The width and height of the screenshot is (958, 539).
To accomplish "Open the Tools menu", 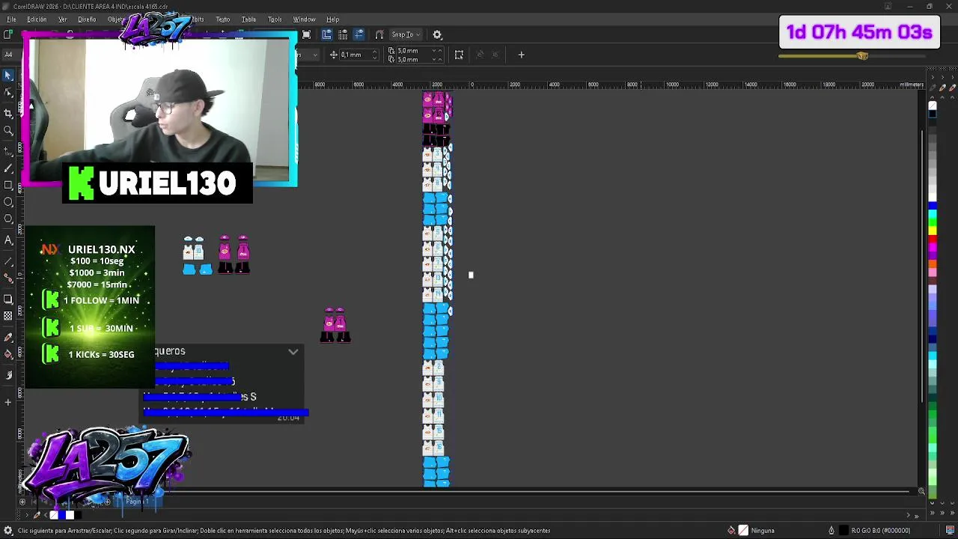I will click(x=275, y=19).
